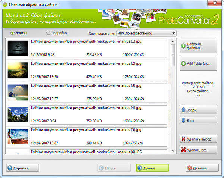The height and width of the screenshot is (178, 224).
Task: Select the Эскизы view radio button
Action: pyautogui.click(x=13, y=33)
